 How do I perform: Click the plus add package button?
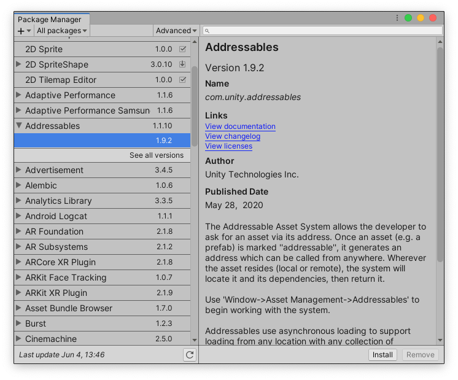[21, 31]
